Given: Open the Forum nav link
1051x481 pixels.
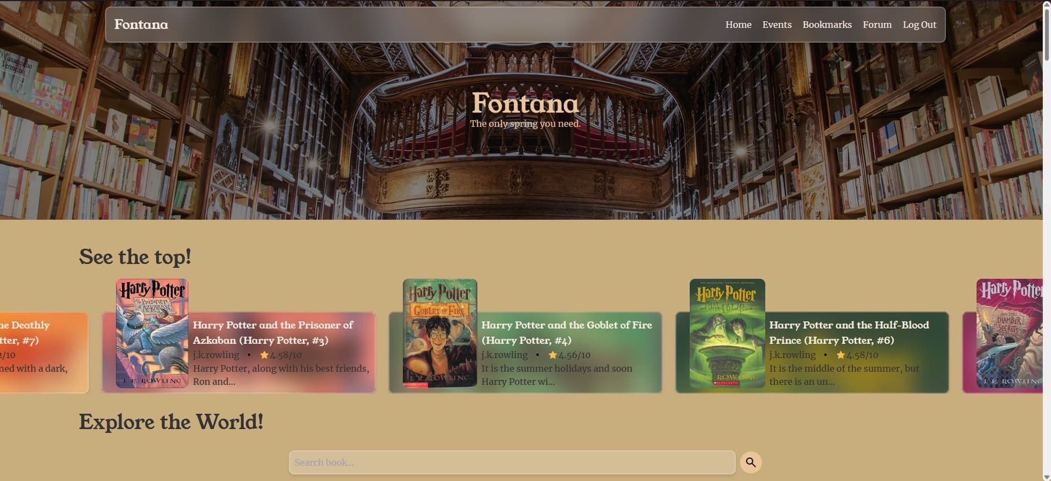Looking at the screenshot, I should (877, 24).
